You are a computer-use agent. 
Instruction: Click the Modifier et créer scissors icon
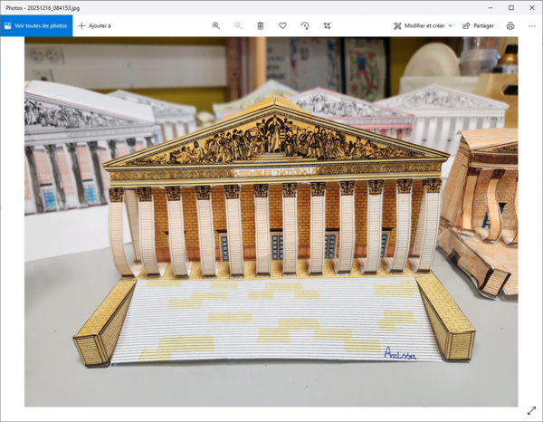pyautogui.click(x=397, y=25)
